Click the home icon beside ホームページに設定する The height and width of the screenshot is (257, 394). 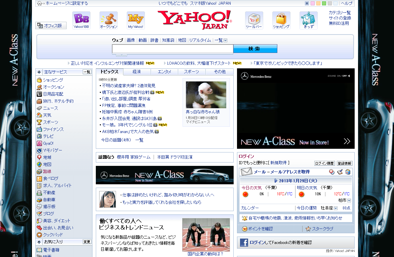tap(40, 3)
